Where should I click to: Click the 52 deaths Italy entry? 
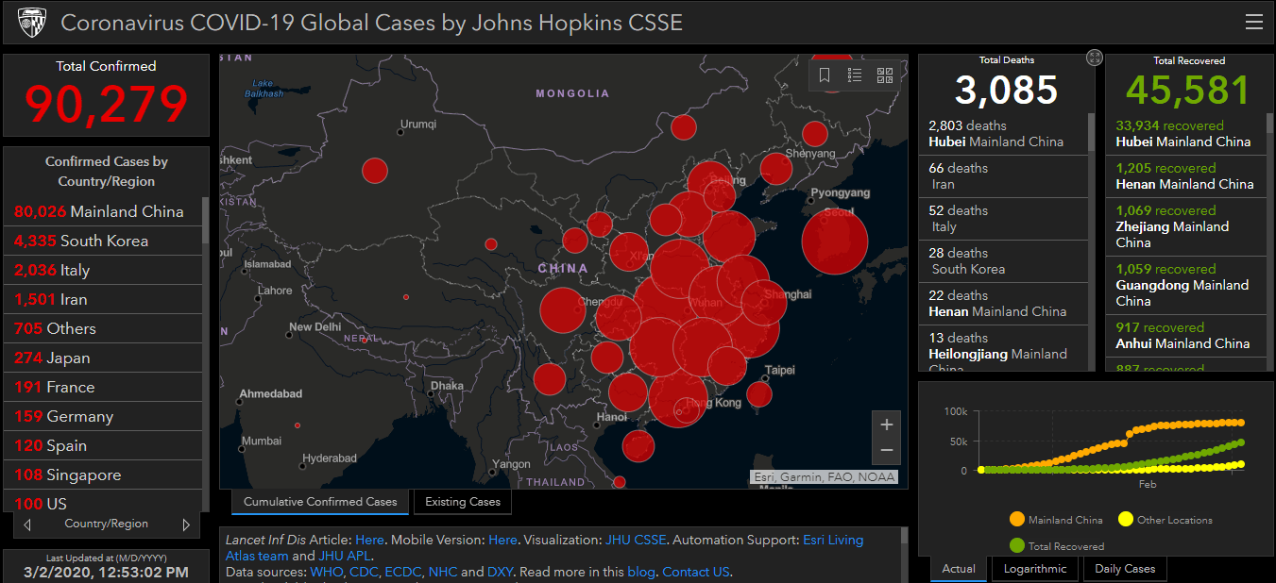coord(1003,219)
